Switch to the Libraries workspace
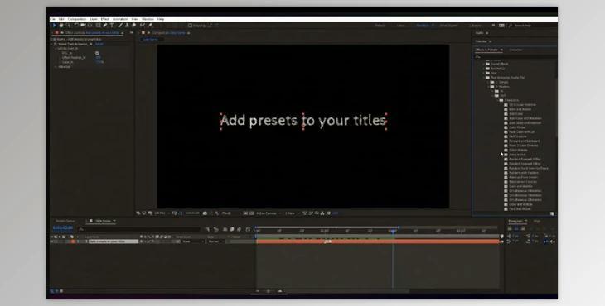The height and width of the screenshot is (306, 605). [x=476, y=26]
